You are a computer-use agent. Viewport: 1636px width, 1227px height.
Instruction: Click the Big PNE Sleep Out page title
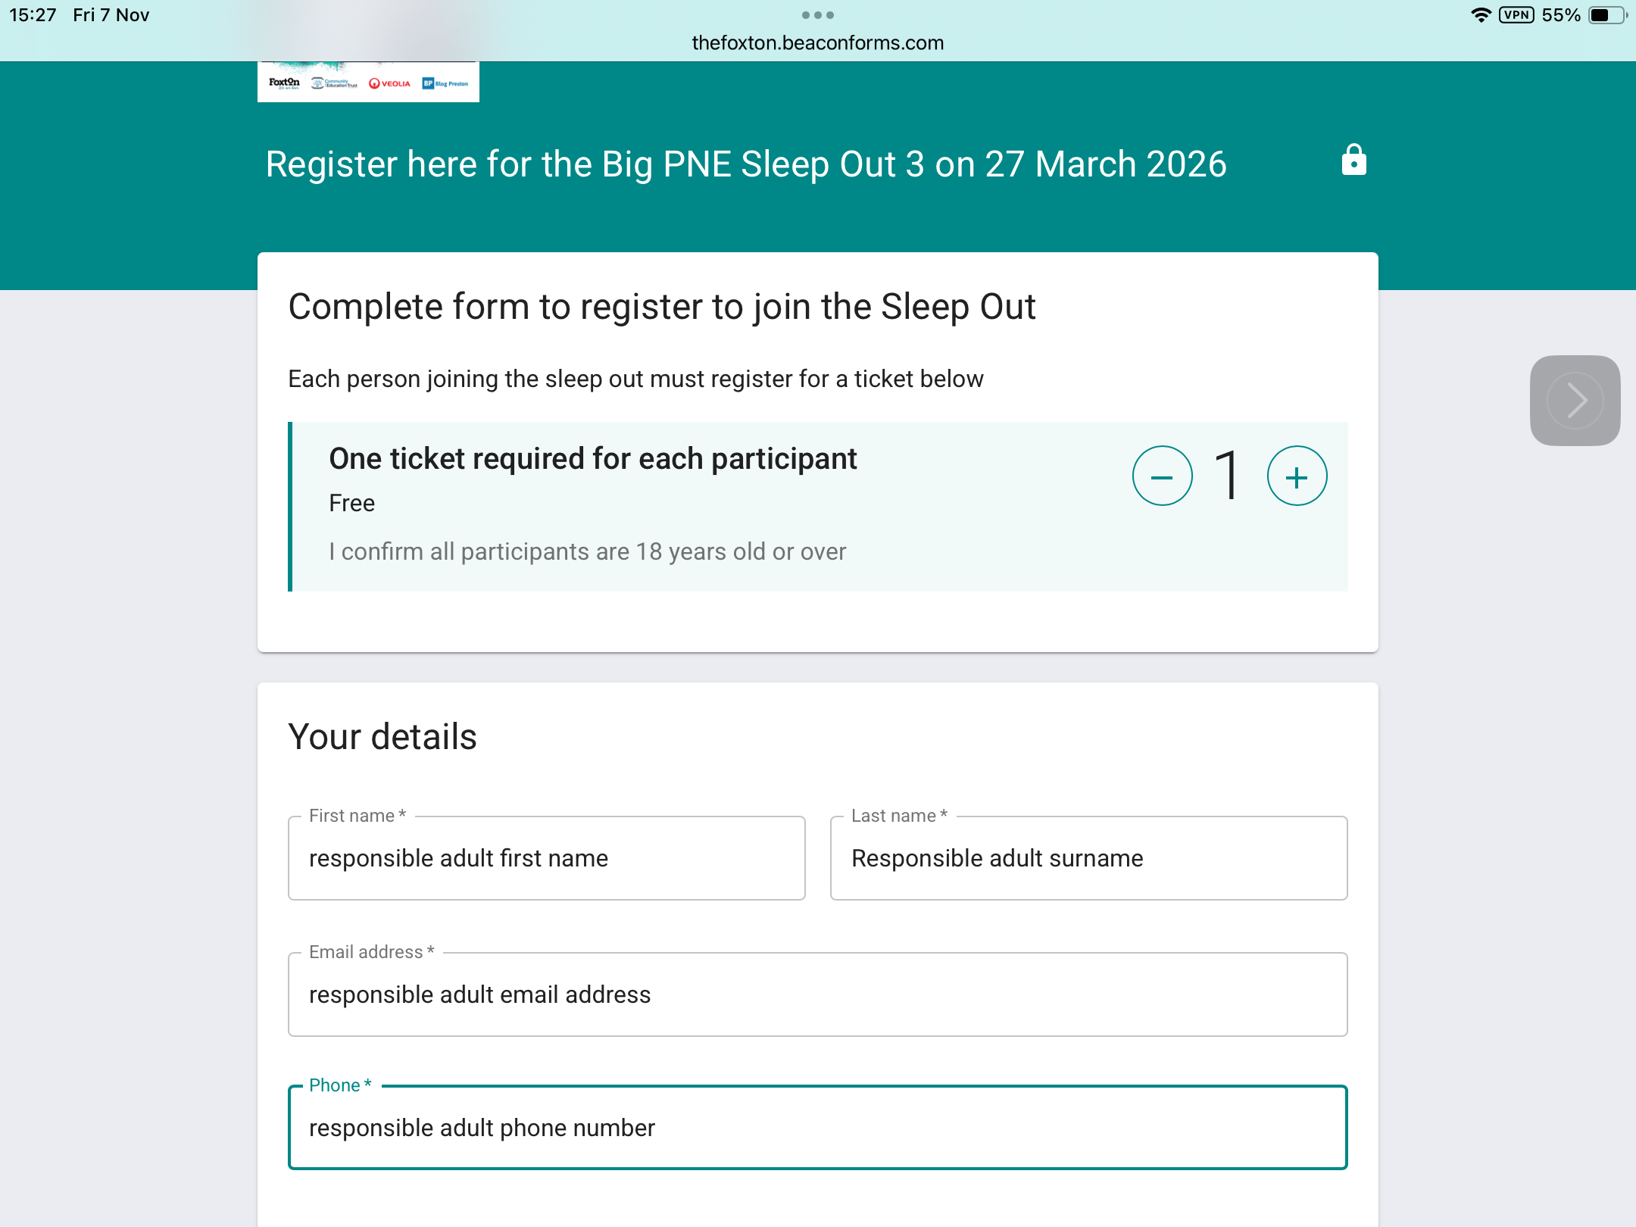[x=745, y=164]
